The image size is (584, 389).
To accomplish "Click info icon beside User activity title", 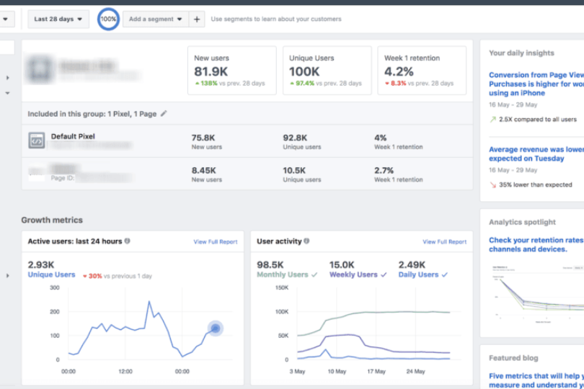I will [306, 241].
